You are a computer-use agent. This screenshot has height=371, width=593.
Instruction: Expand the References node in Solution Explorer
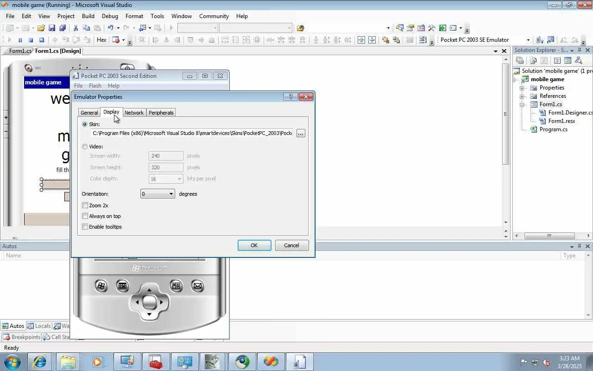[522, 96]
